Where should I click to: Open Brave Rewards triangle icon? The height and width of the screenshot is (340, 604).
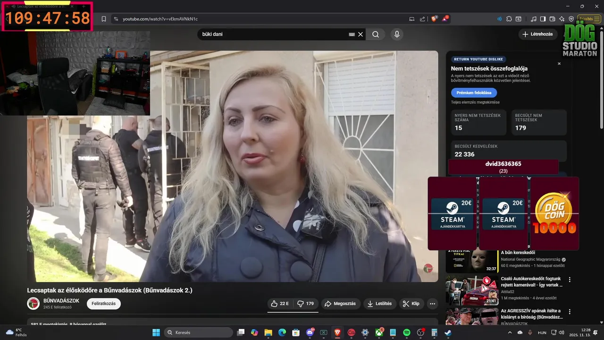[445, 19]
